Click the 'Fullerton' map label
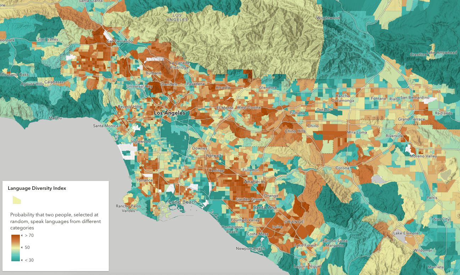 pos(251,170)
